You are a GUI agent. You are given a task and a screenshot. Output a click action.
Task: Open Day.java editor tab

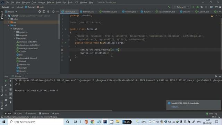[x=187, y=11]
